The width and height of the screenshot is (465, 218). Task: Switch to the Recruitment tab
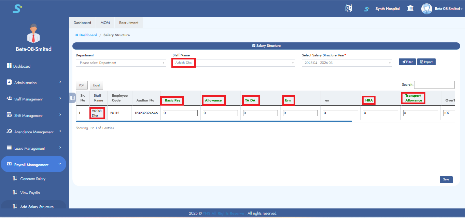point(129,23)
